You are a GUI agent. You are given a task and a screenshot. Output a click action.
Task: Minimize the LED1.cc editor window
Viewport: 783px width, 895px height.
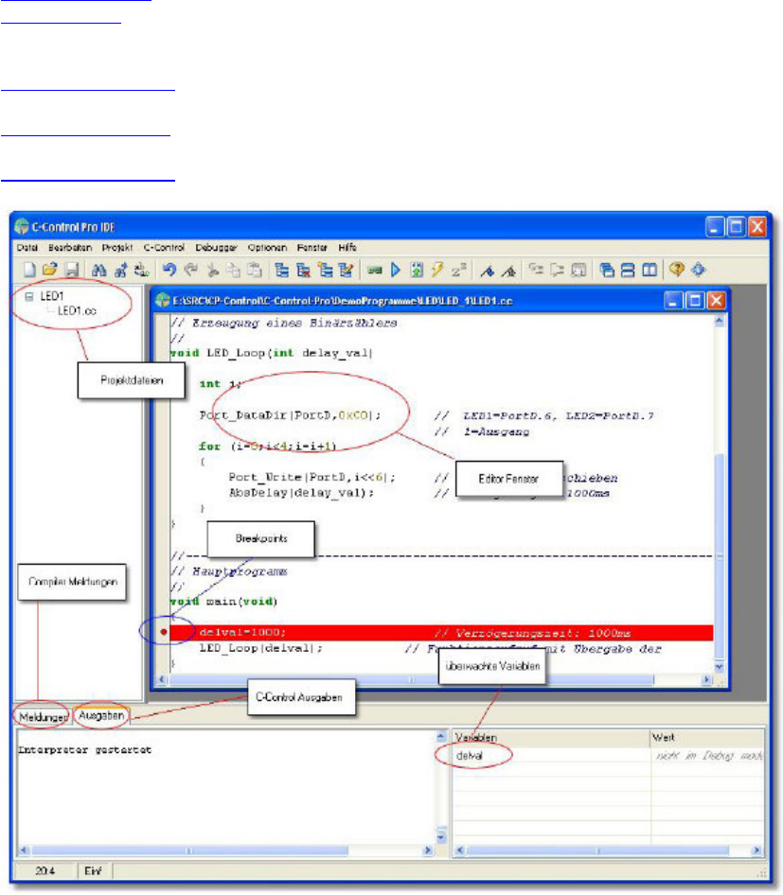click(x=673, y=300)
